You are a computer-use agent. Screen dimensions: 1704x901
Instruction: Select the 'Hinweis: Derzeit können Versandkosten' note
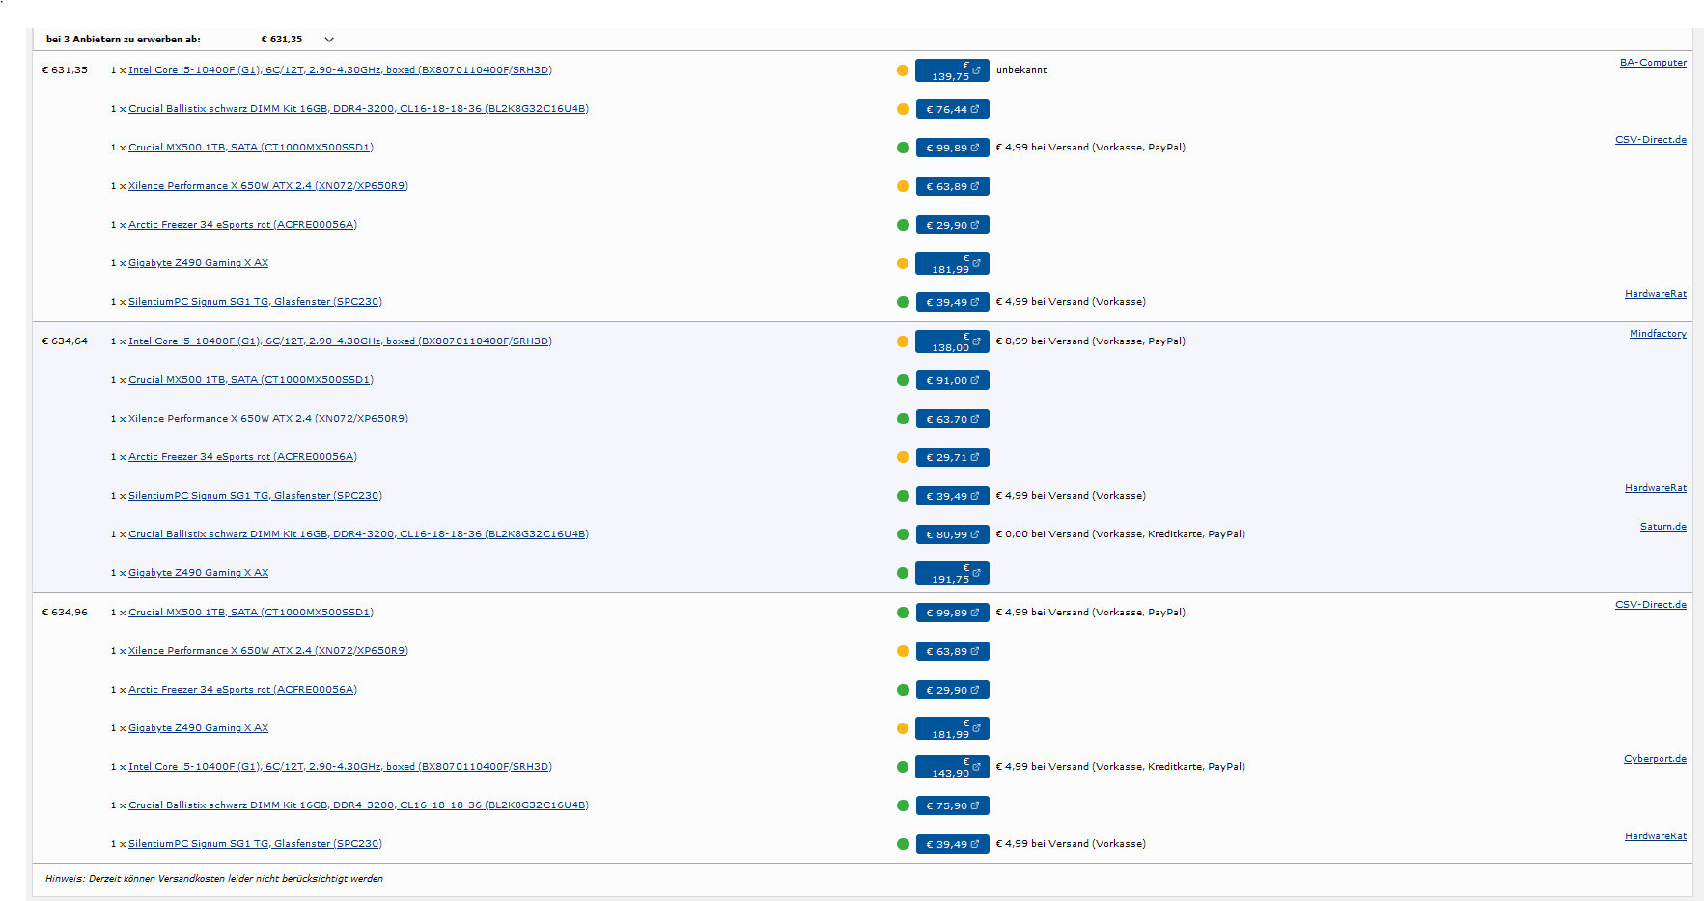coord(214,879)
